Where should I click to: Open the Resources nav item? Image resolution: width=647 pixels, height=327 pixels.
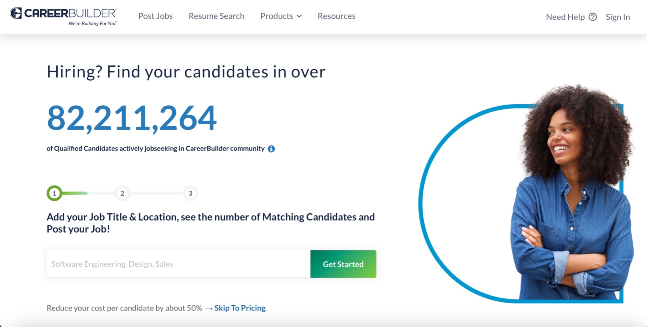pos(336,16)
